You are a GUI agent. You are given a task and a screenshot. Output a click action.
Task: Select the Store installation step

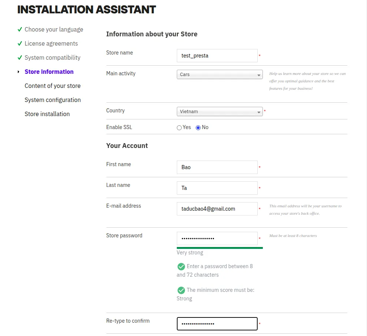(x=47, y=114)
